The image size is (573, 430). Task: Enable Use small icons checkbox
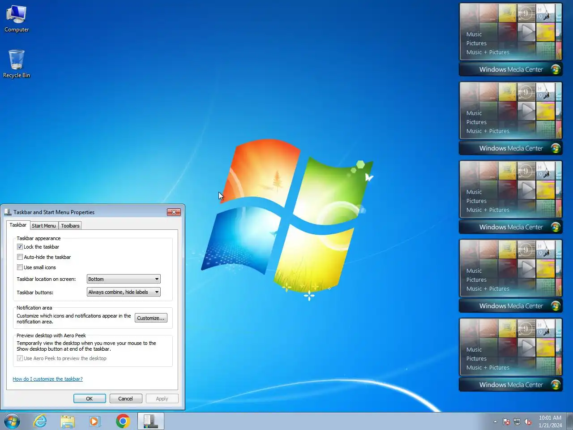[x=20, y=267]
